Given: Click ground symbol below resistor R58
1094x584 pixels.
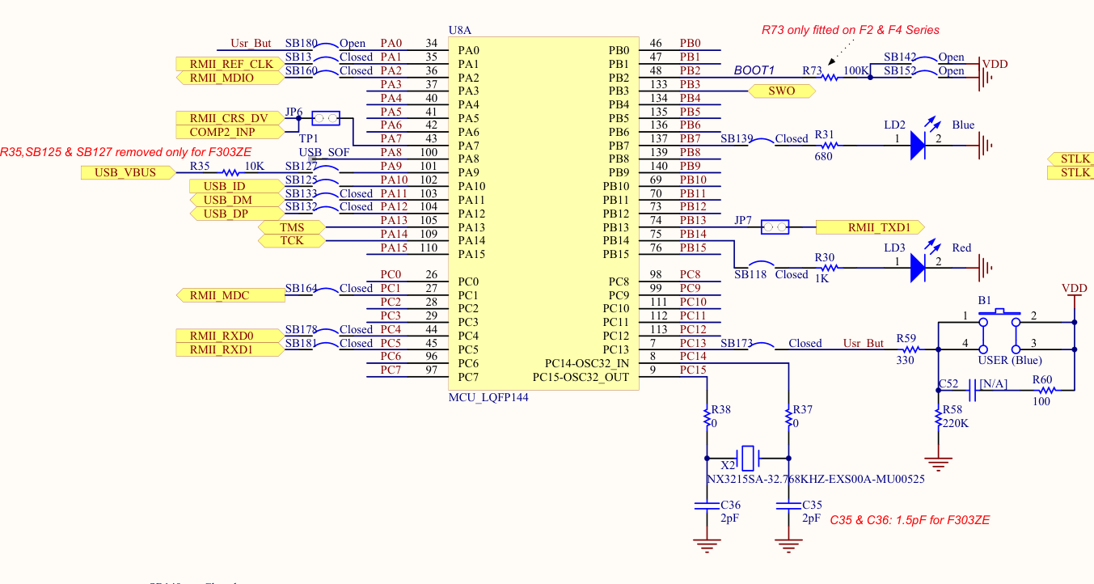Looking at the screenshot, I should coord(938,463).
